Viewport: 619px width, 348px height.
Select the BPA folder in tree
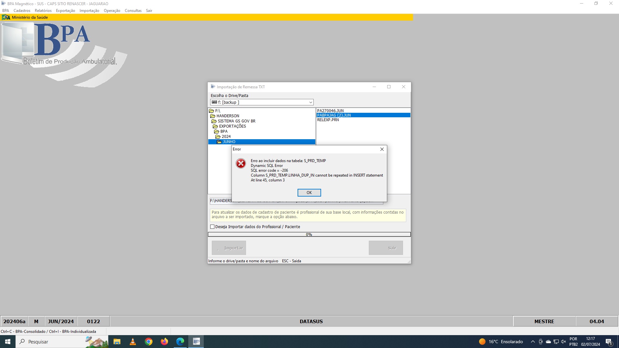pyautogui.click(x=224, y=131)
